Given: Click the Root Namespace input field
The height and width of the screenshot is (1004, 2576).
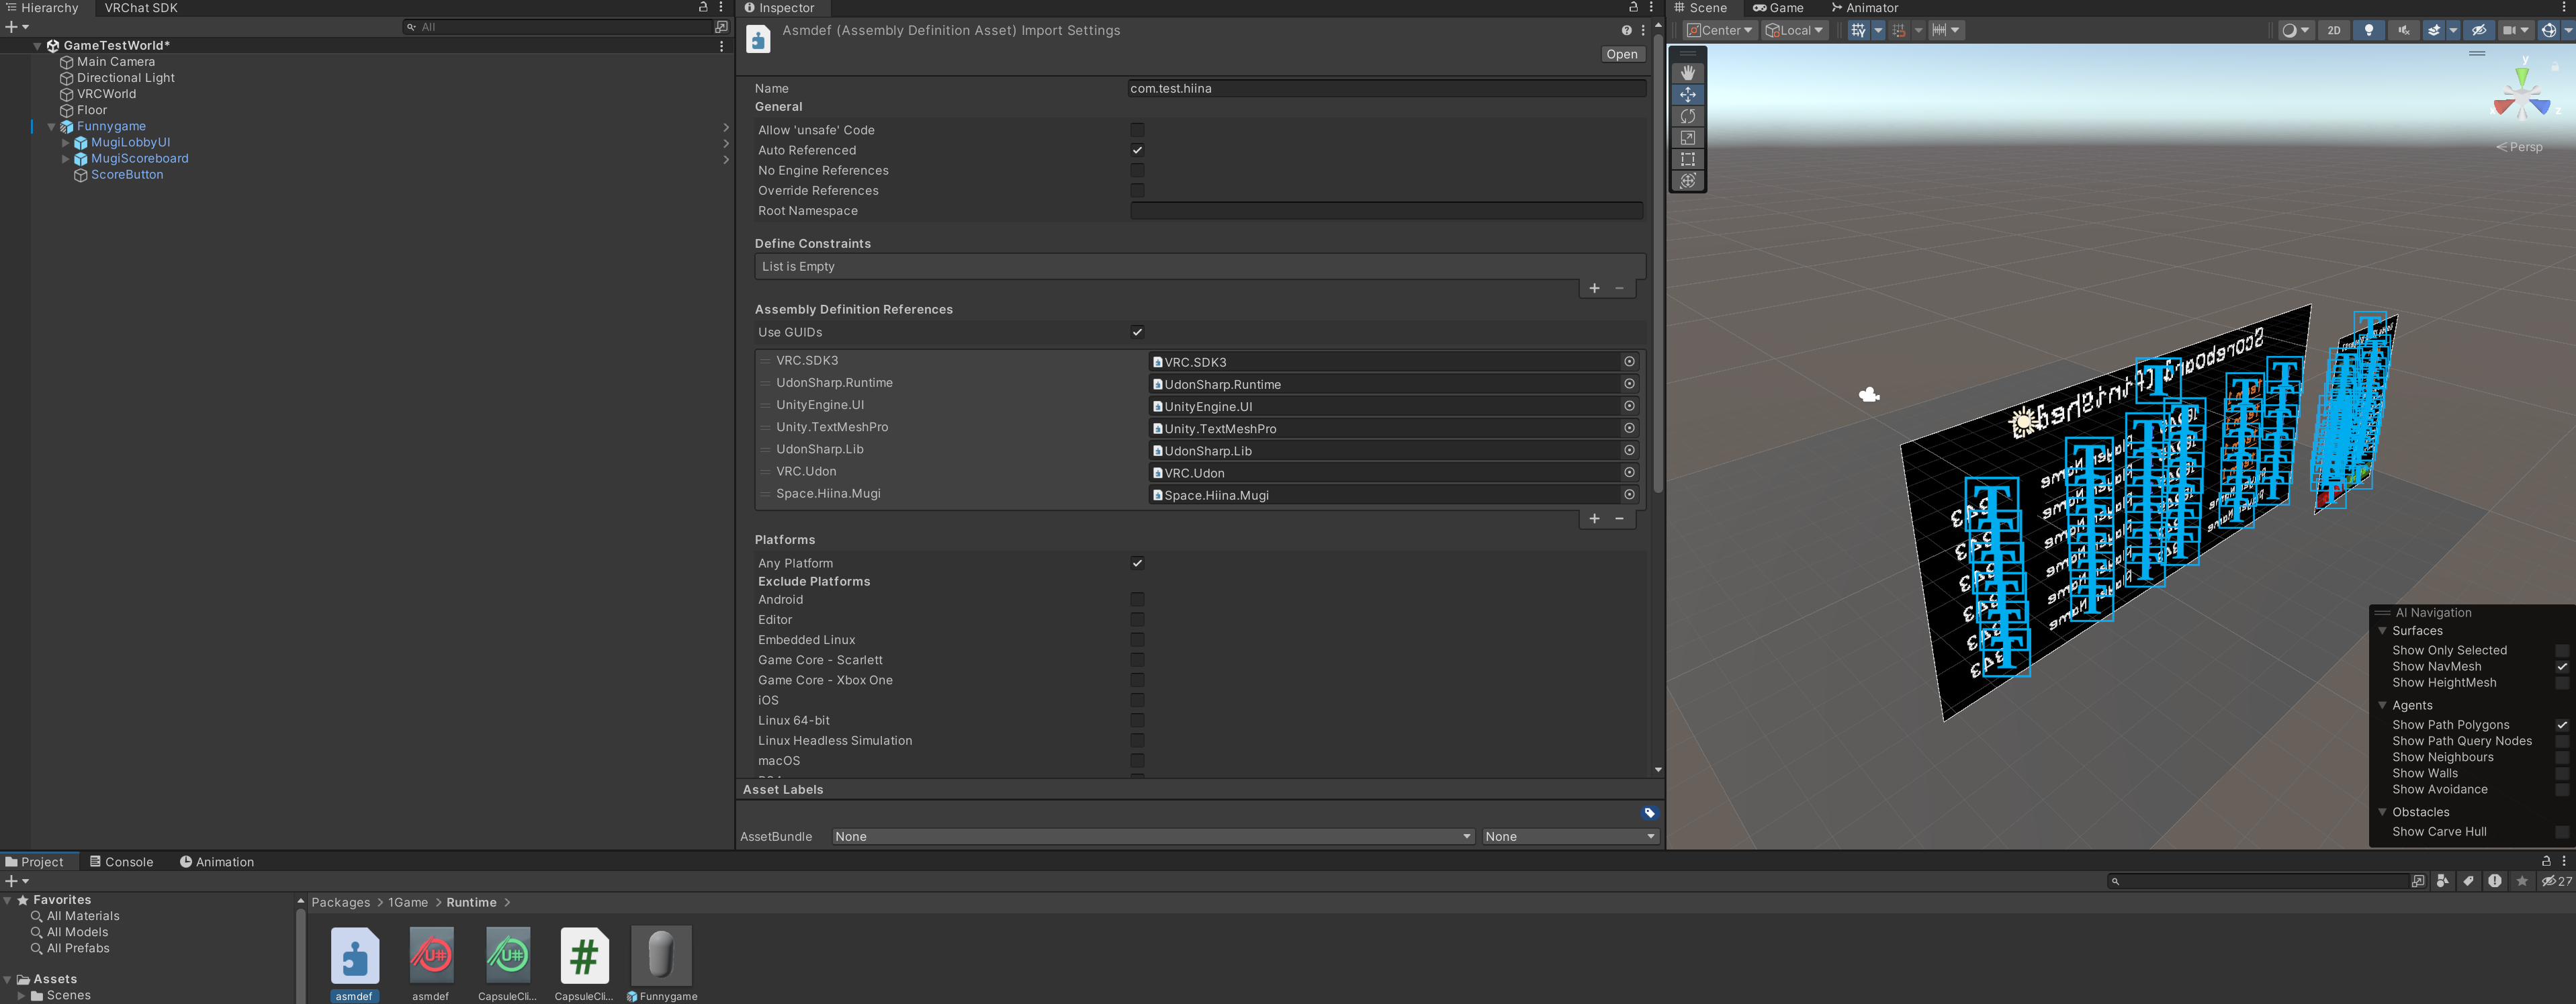Looking at the screenshot, I should click(1386, 211).
